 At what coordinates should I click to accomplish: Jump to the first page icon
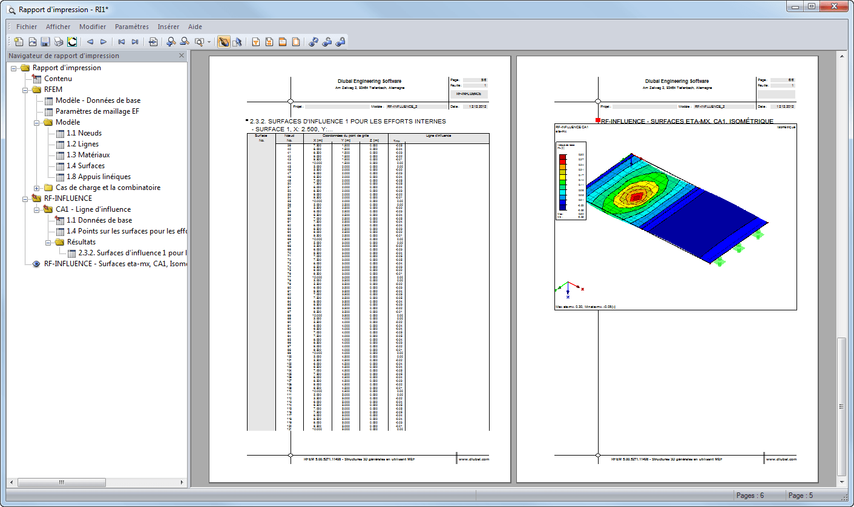(122, 42)
